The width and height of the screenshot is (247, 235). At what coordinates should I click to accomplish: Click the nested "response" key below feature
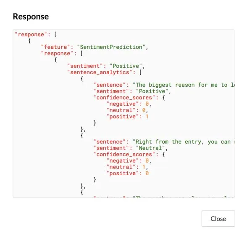tap(57, 53)
